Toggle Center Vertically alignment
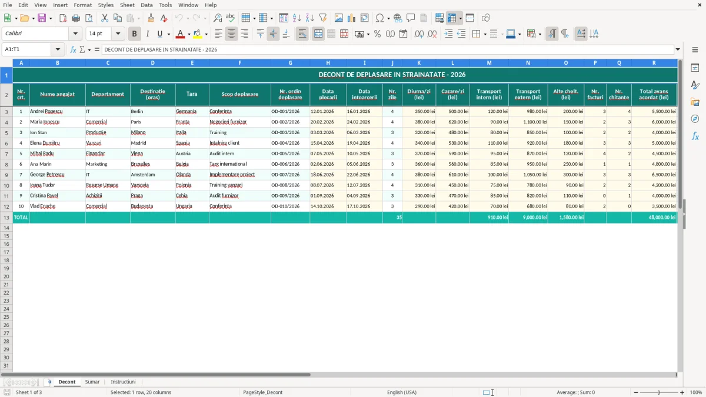The height and width of the screenshot is (397, 706). (x=273, y=34)
